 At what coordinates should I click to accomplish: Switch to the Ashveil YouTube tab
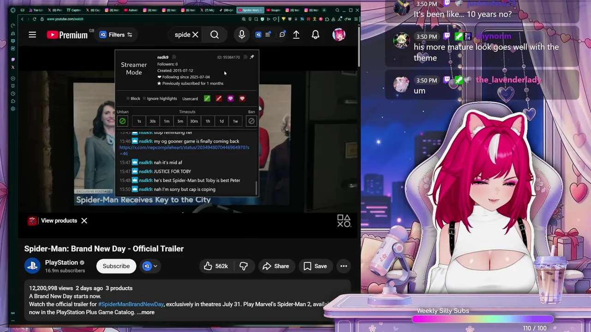(x=131, y=10)
